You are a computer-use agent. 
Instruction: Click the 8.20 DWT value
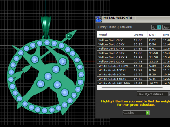coord(152,74)
